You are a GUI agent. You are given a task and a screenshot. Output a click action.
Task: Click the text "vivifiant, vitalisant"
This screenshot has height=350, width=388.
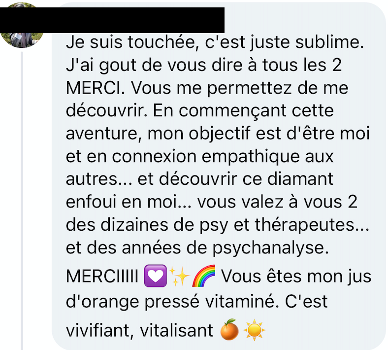[139, 330]
